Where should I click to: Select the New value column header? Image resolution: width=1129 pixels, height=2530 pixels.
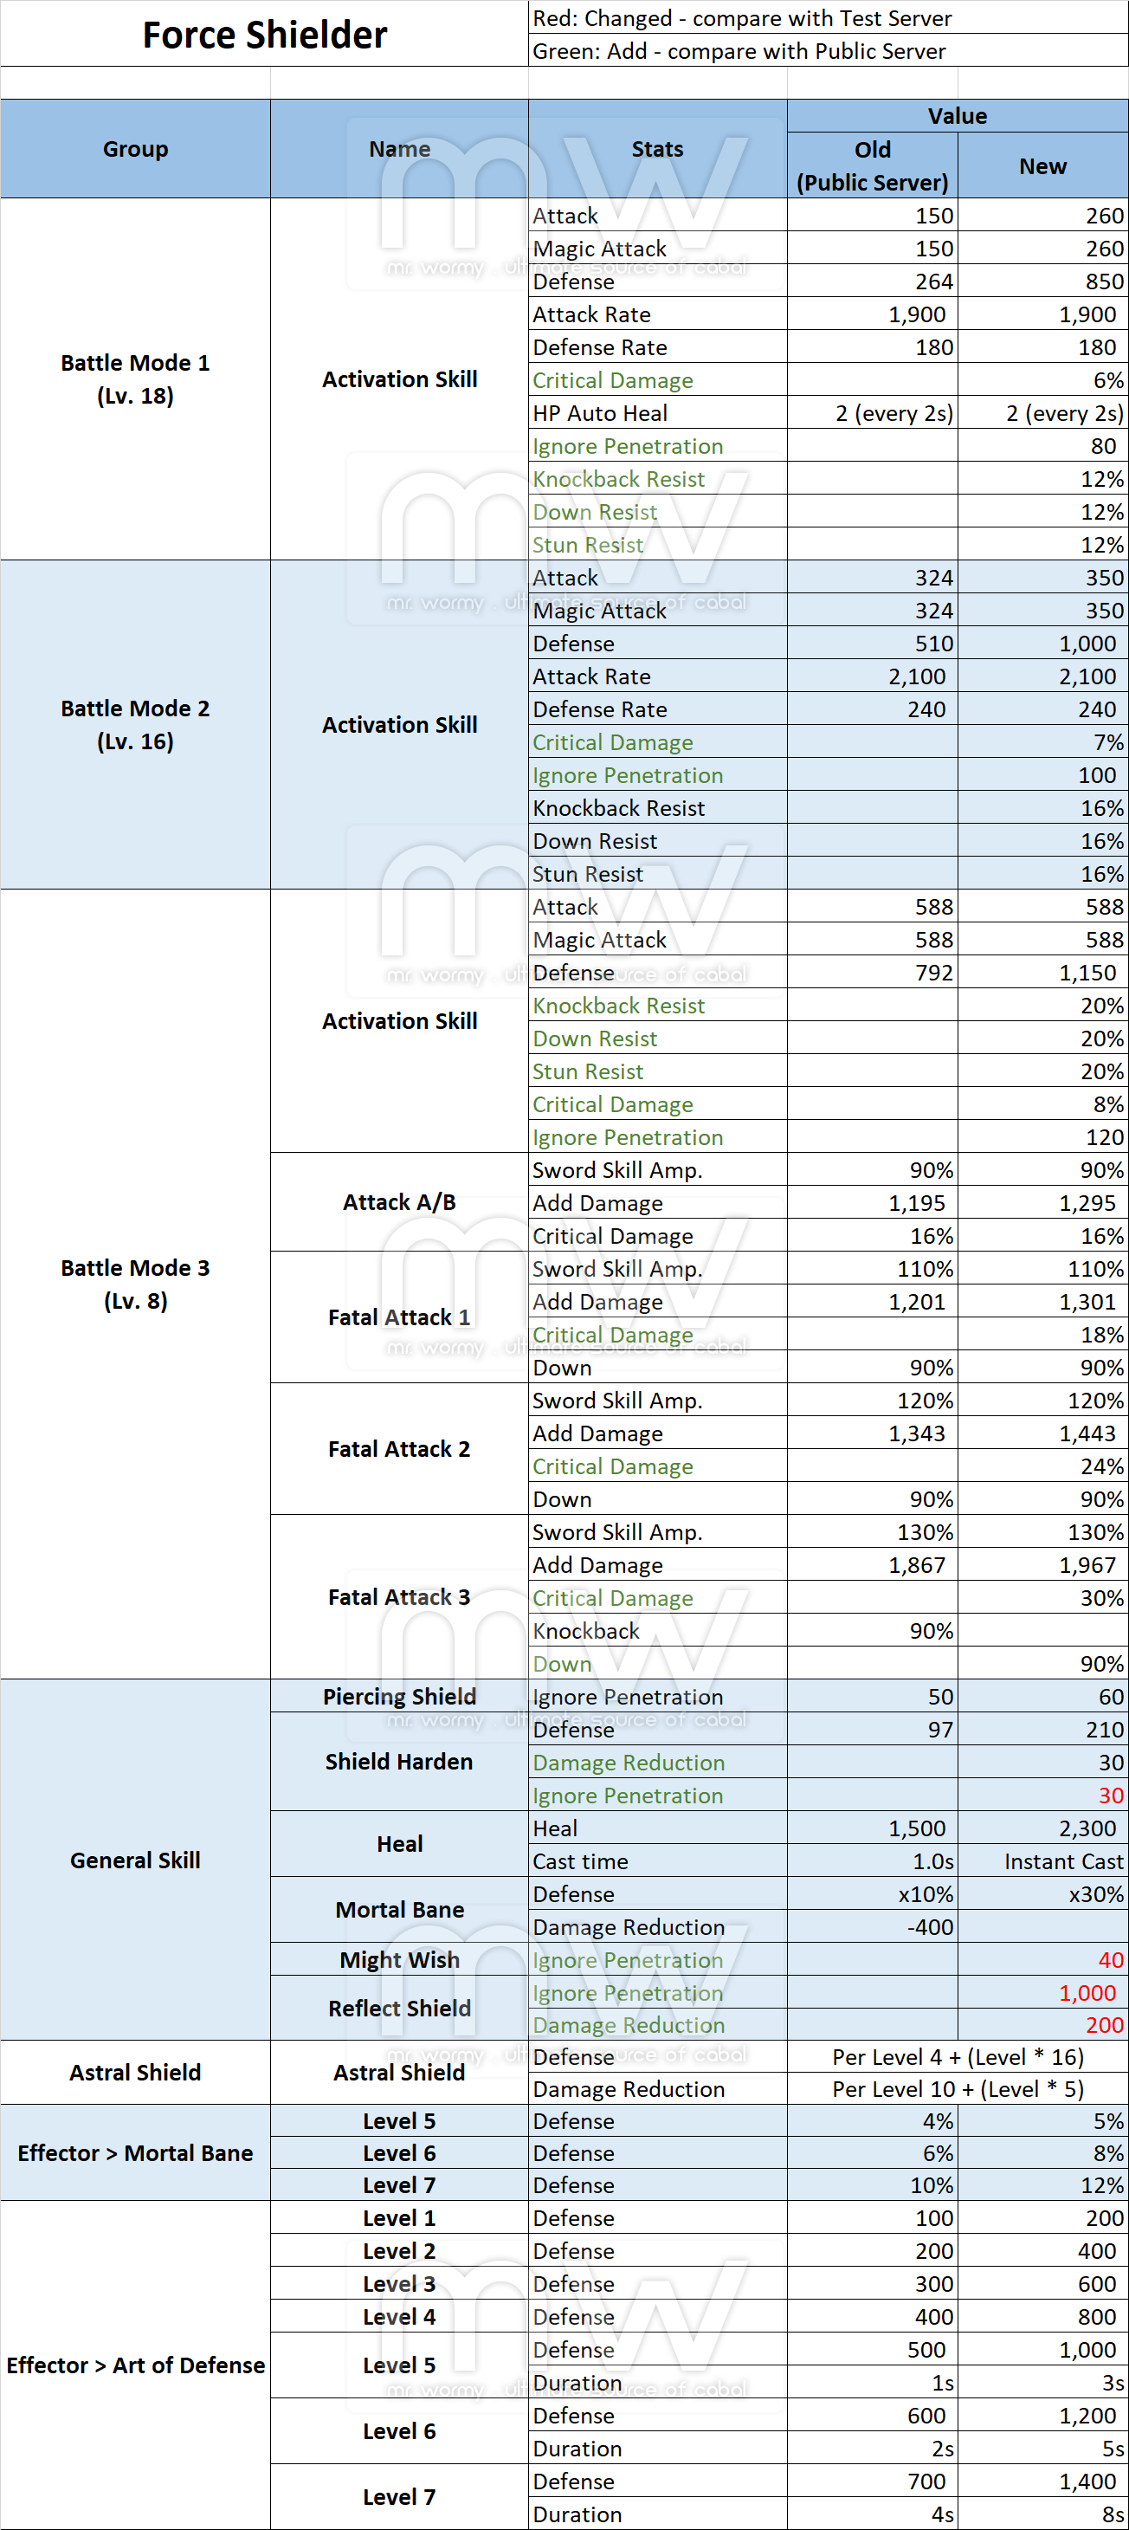(1042, 166)
